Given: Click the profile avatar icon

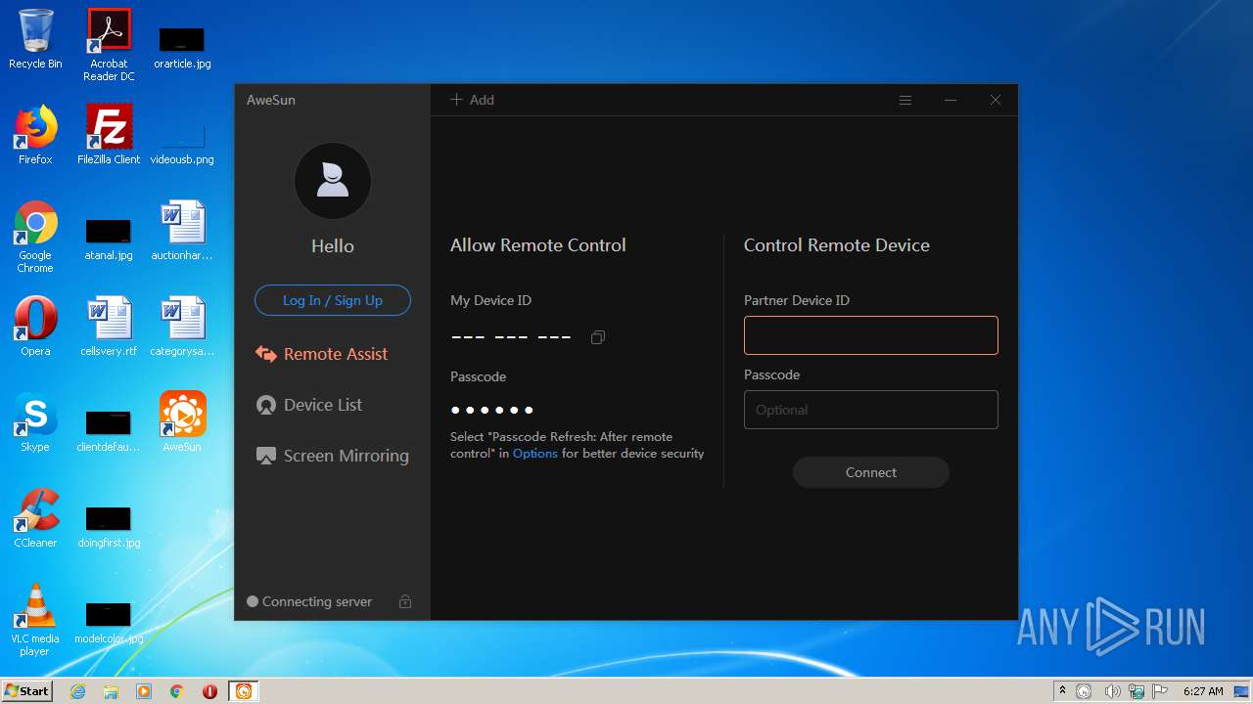Looking at the screenshot, I should point(333,181).
